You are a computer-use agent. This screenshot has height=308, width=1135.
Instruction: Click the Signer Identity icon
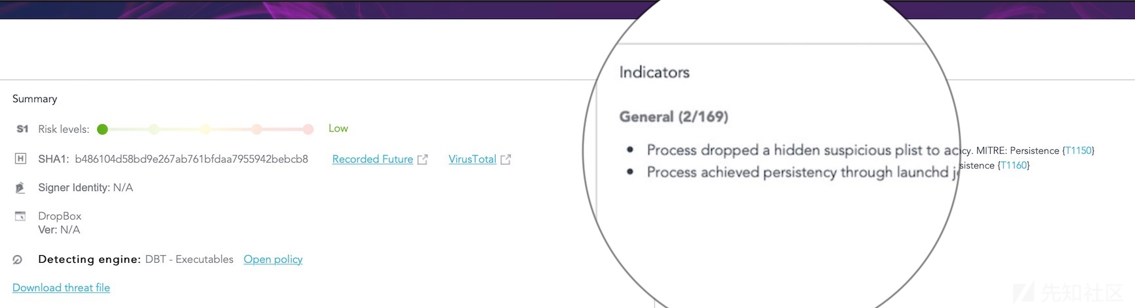pos(20,188)
